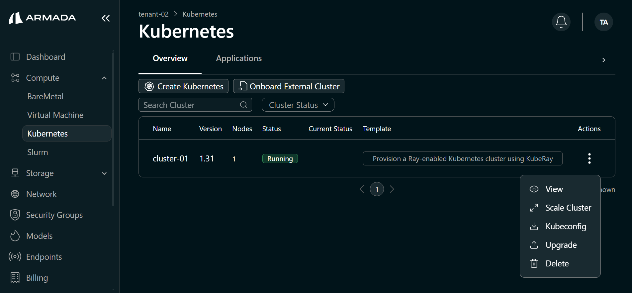Open Slurm in sidebar
Viewport: 632px width, 293px height.
(x=38, y=152)
